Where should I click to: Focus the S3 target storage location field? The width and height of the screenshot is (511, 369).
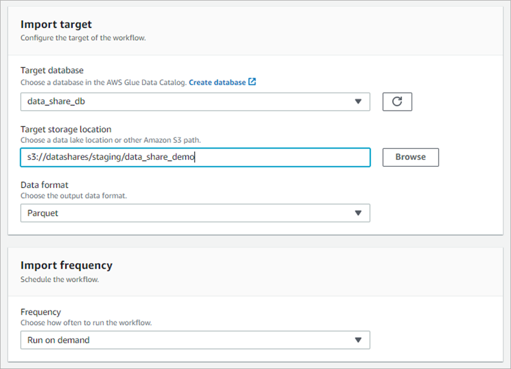tap(195, 157)
